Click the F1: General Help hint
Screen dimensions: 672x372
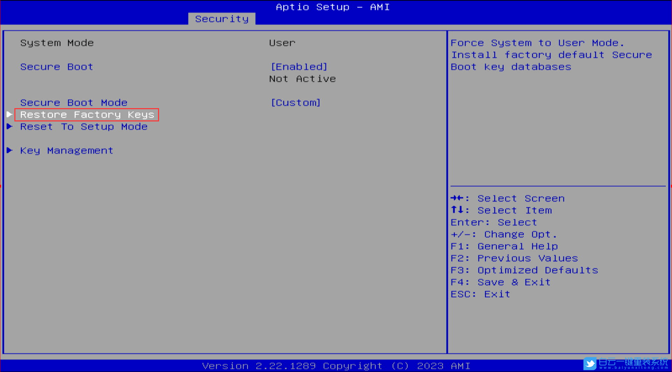(x=504, y=246)
